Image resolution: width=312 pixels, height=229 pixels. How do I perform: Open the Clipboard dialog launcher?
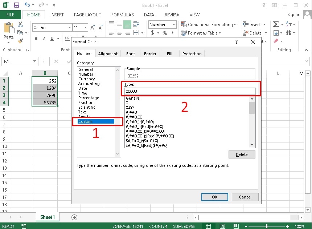pos(28,50)
